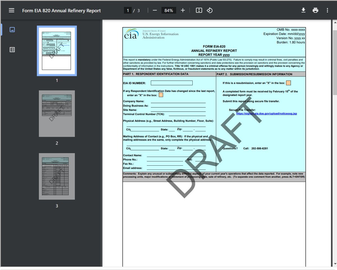Rotate the document counterclockwise
The image size is (337, 270).
click(210, 10)
